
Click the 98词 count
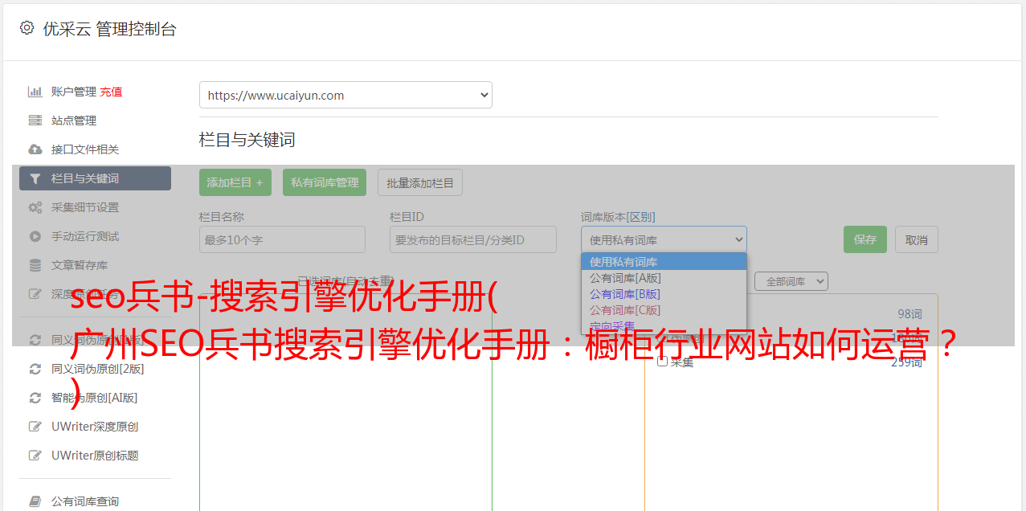coord(910,314)
